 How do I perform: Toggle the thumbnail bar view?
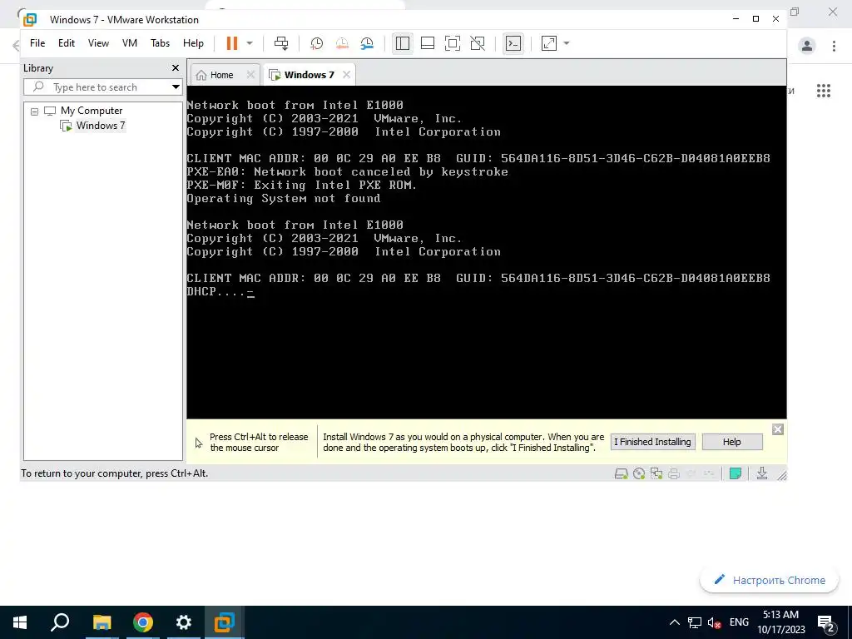[x=428, y=43]
